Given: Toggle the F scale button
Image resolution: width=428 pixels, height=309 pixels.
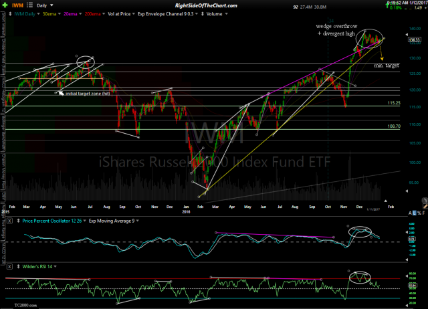Looking at the screenshot, I should click(423, 213).
